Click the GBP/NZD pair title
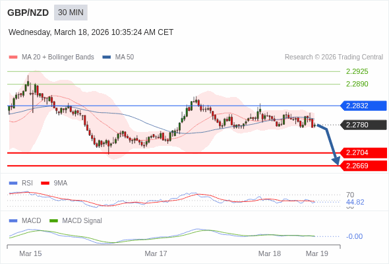 tap(28, 13)
